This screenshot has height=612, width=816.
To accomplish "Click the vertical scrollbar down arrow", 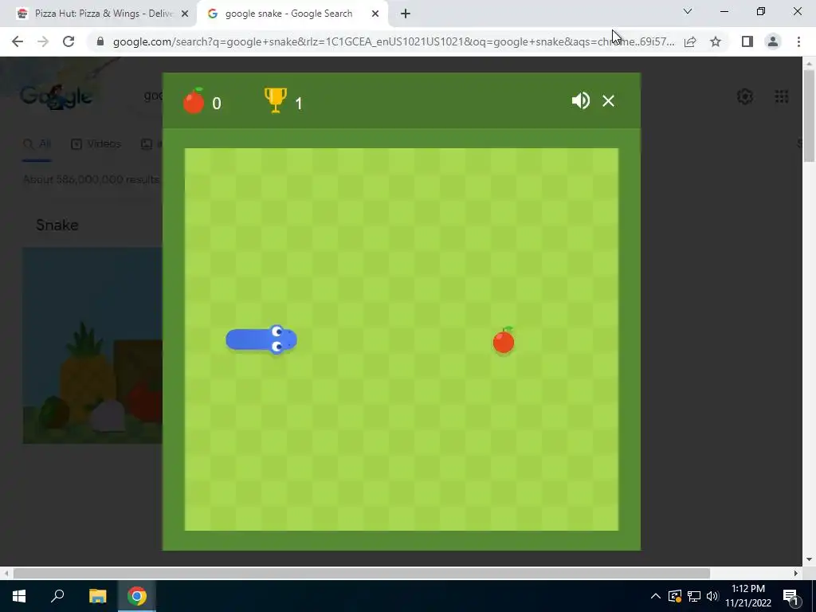I will click(809, 560).
